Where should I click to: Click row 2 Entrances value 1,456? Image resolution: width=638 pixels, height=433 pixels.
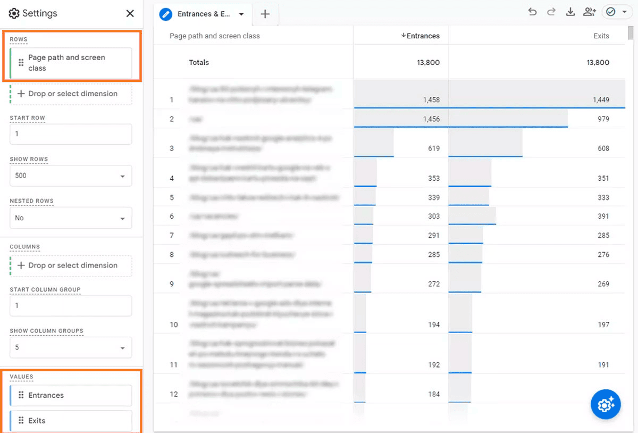pyautogui.click(x=431, y=119)
